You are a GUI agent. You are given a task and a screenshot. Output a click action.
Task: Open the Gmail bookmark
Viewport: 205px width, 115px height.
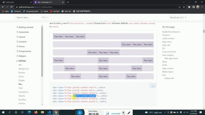point(44,11)
